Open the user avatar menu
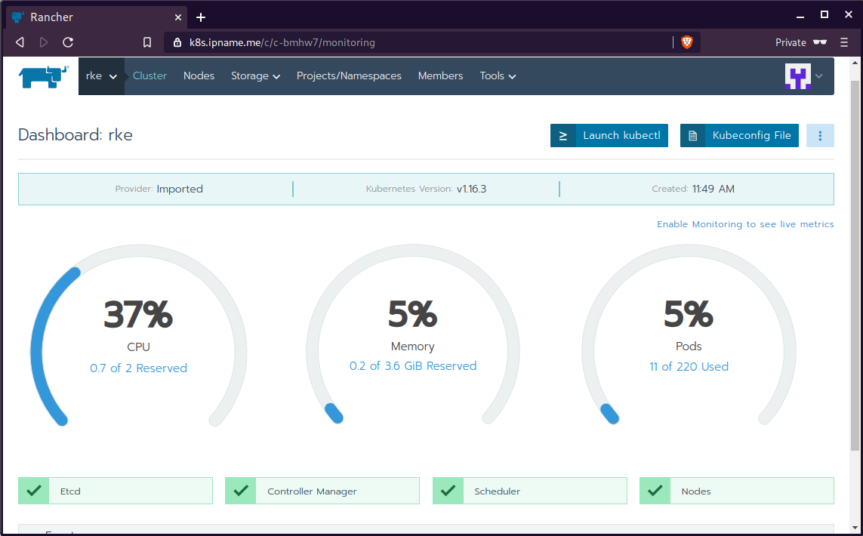Viewport: 863px width, 536px height. (x=803, y=76)
